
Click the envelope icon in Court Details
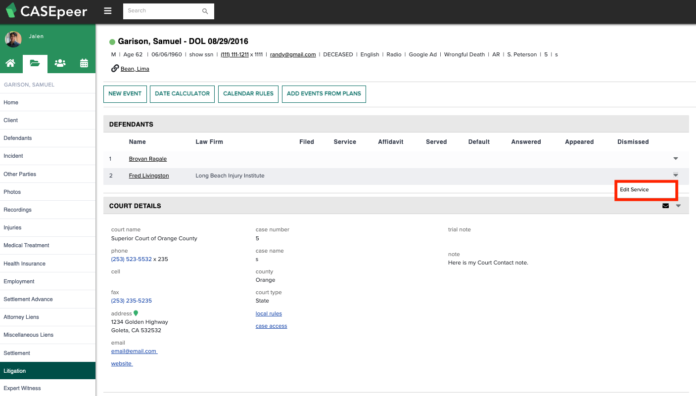tap(665, 206)
